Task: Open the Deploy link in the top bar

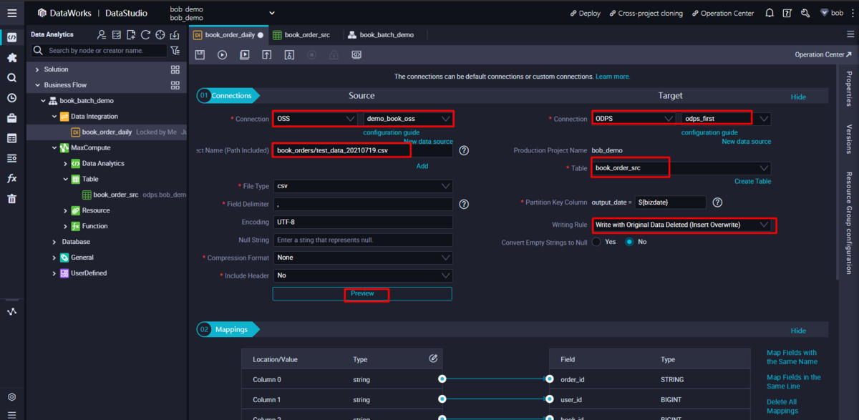Action: pos(586,13)
